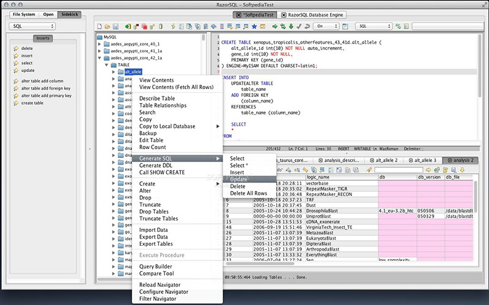This screenshot has width=489, height=305.
Task: Collapse the TABLE folder node
Action: pyautogui.click(x=106, y=65)
